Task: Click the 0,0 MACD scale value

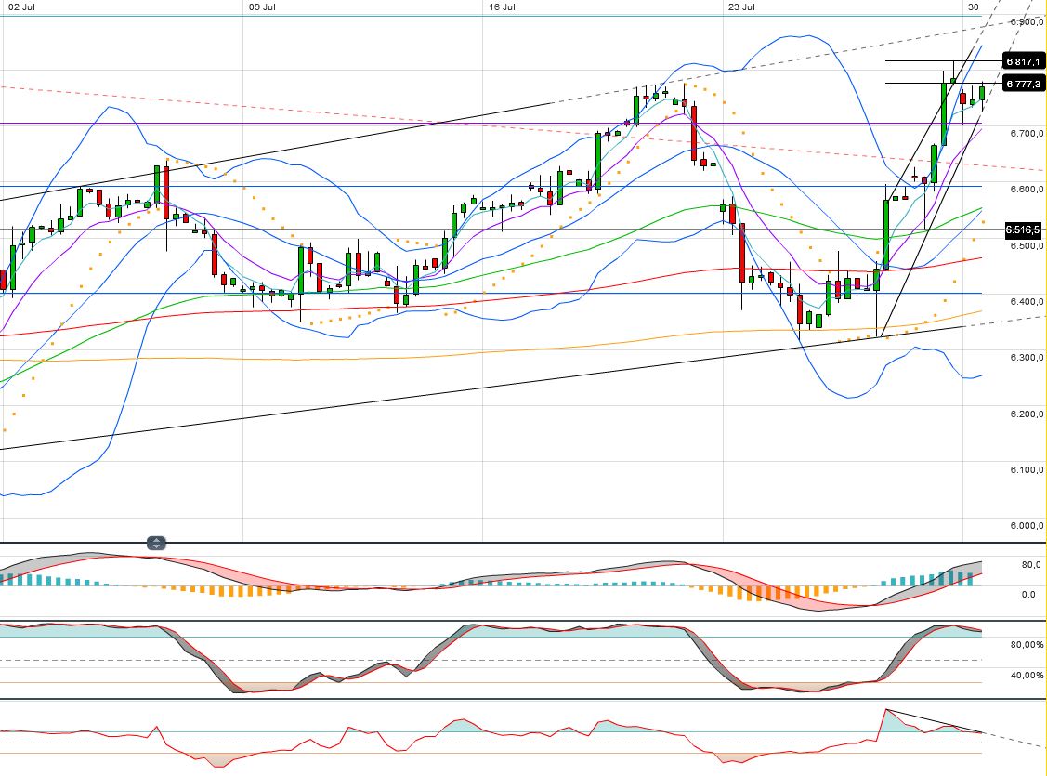Action: click(x=1029, y=595)
